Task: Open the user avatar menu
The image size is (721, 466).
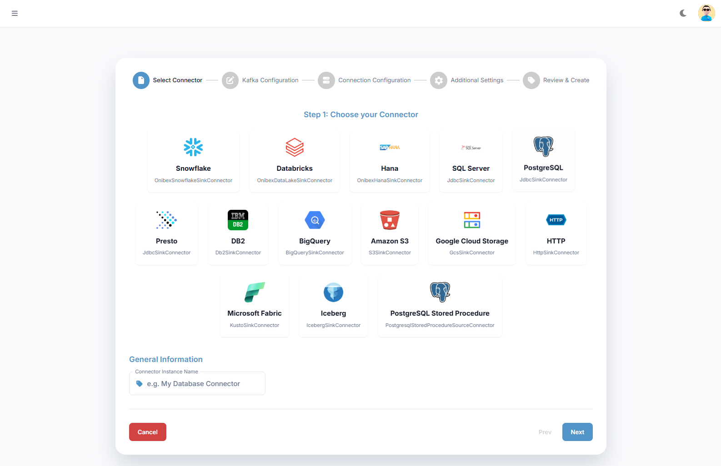Action: 706,13
